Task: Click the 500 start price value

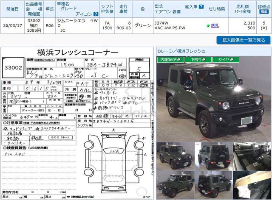Action: [251, 28]
